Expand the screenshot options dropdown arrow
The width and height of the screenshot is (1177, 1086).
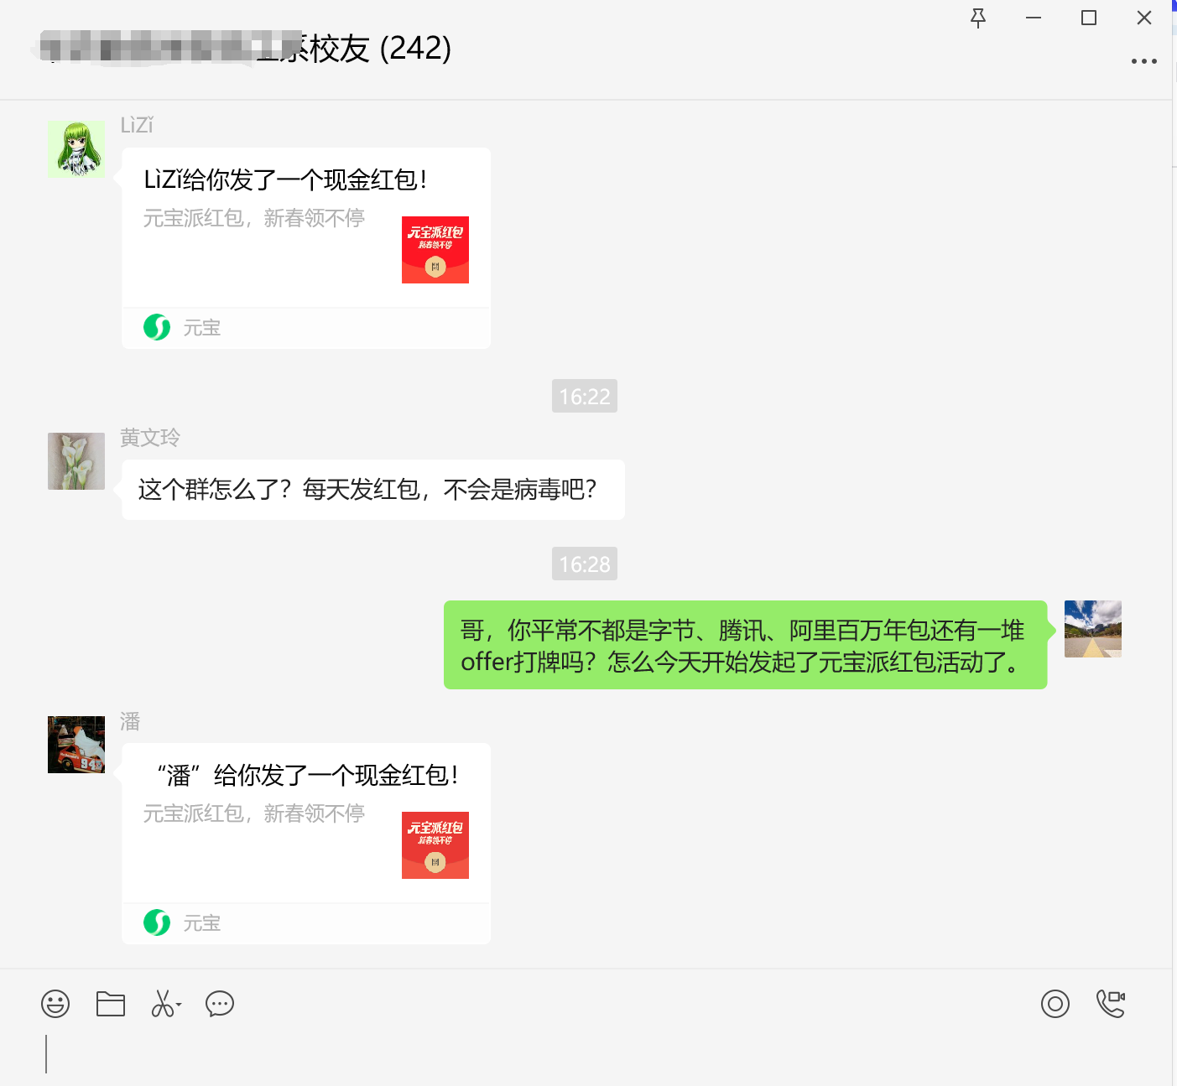click(x=179, y=1004)
